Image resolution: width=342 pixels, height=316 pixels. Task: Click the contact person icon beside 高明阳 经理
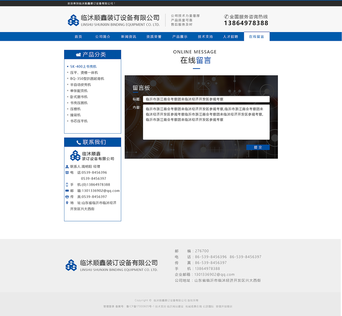click(67, 166)
